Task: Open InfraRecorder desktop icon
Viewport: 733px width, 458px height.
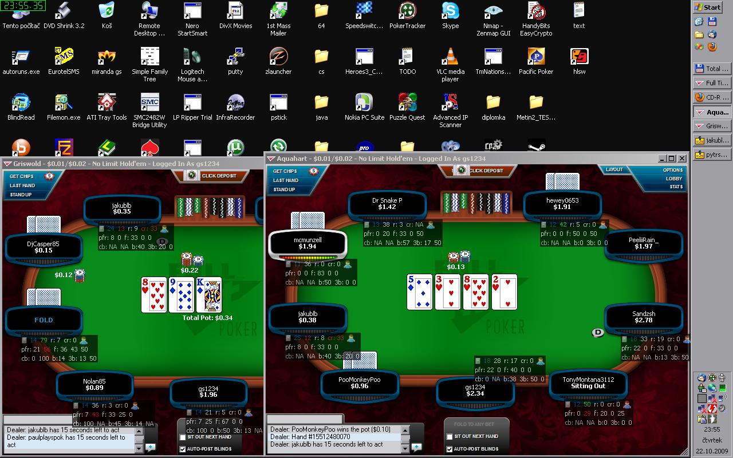Action: tap(235, 107)
